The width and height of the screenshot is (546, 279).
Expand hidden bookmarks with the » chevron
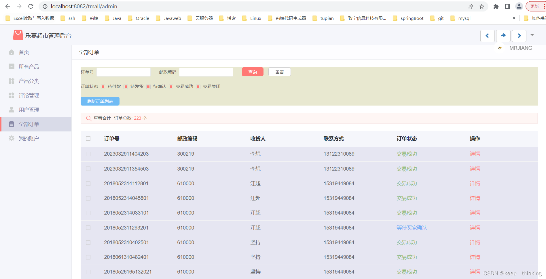click(514, 18)
